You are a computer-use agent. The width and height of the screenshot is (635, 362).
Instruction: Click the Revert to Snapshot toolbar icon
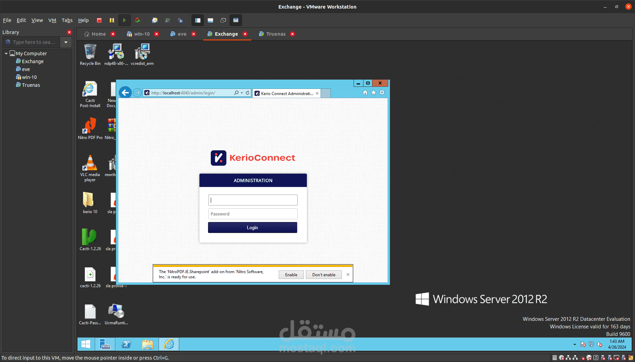coord(168,20)
